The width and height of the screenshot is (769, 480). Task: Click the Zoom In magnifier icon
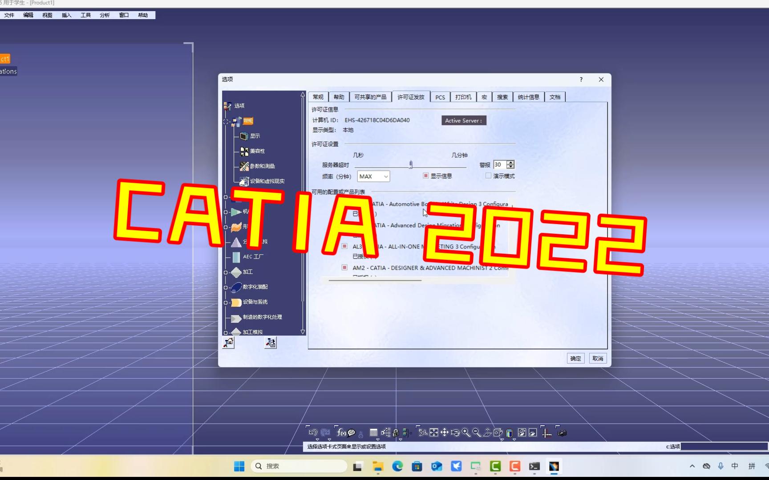(466, 432)
